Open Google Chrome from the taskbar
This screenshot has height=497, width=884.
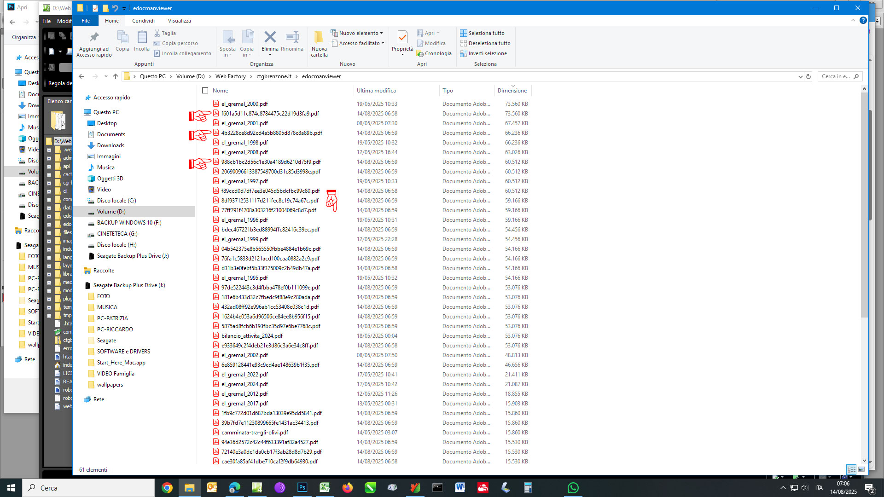point(167,488)
